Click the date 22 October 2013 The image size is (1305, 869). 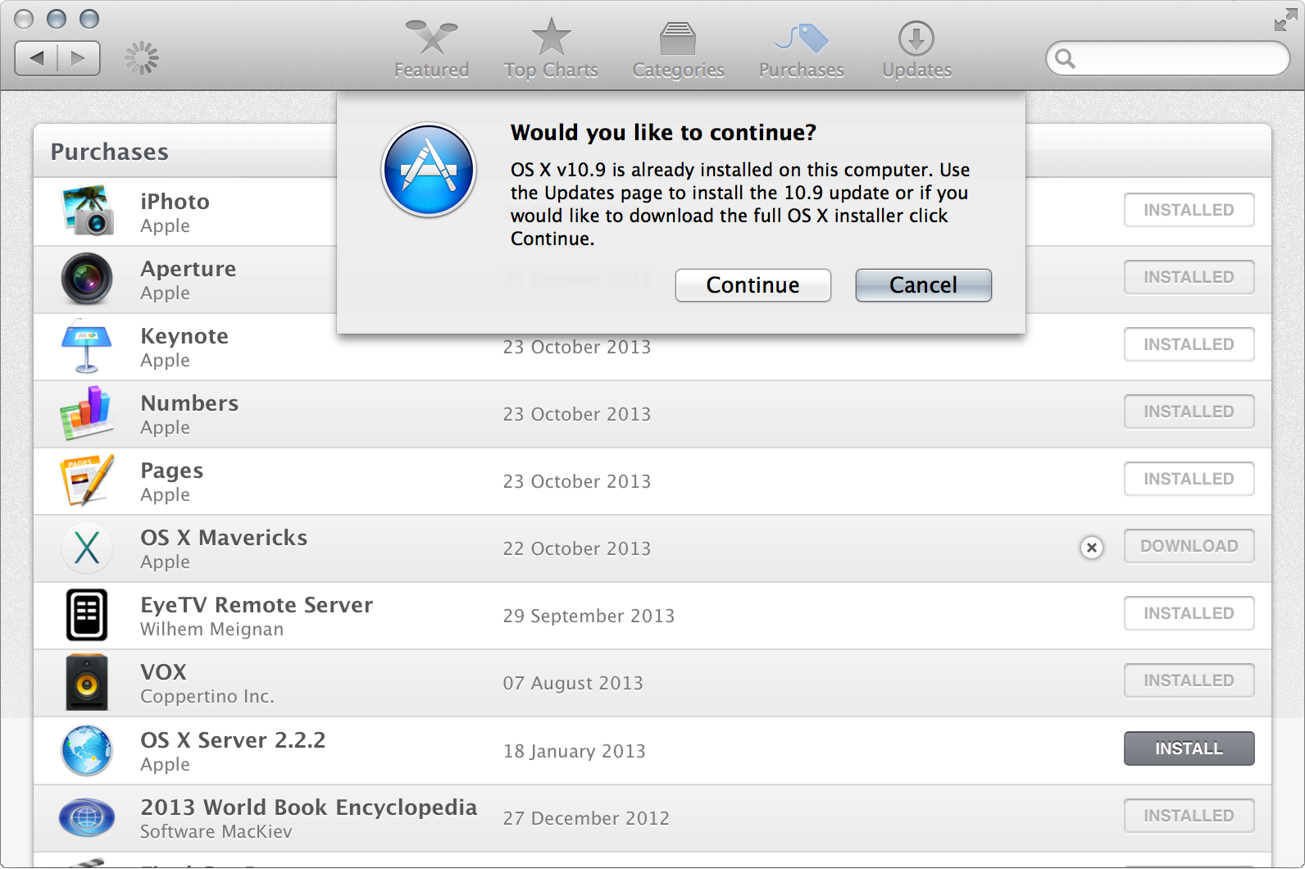point(577,548)
